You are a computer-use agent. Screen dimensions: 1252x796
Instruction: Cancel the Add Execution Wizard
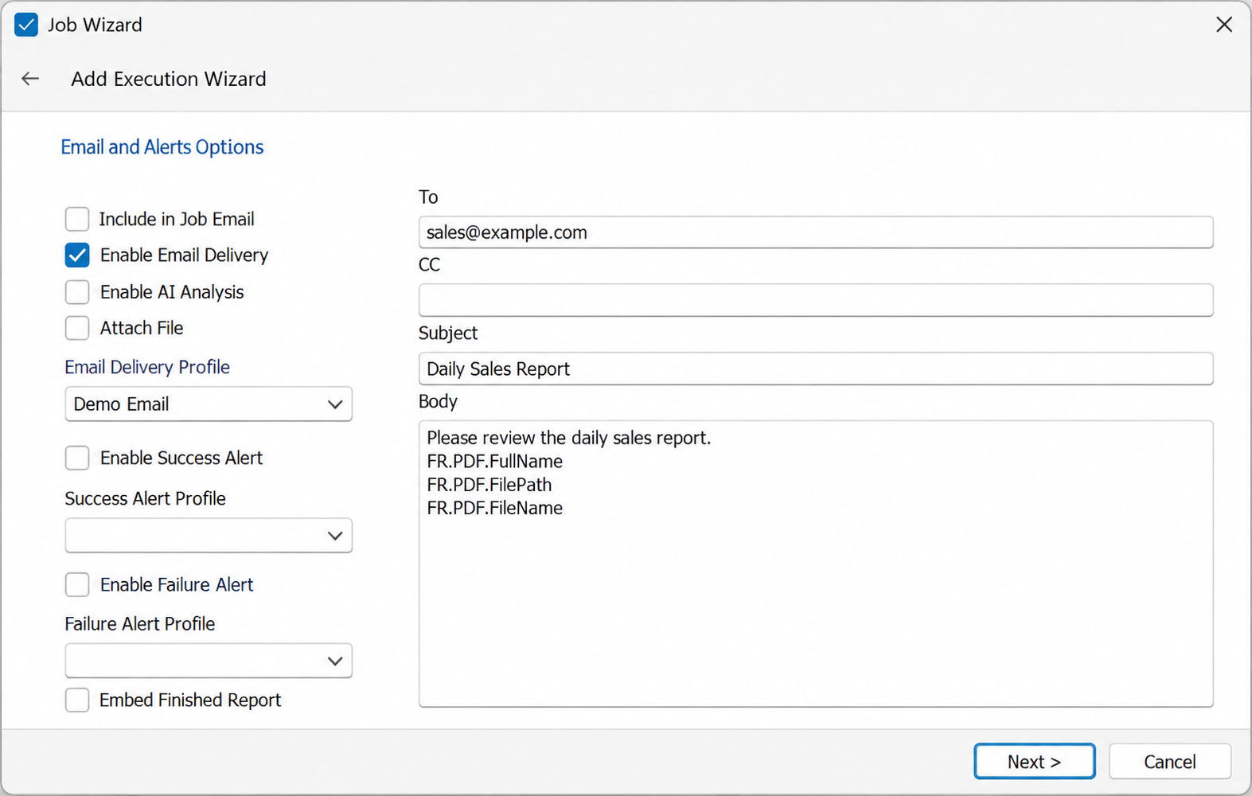click(x=1169, y=762)
